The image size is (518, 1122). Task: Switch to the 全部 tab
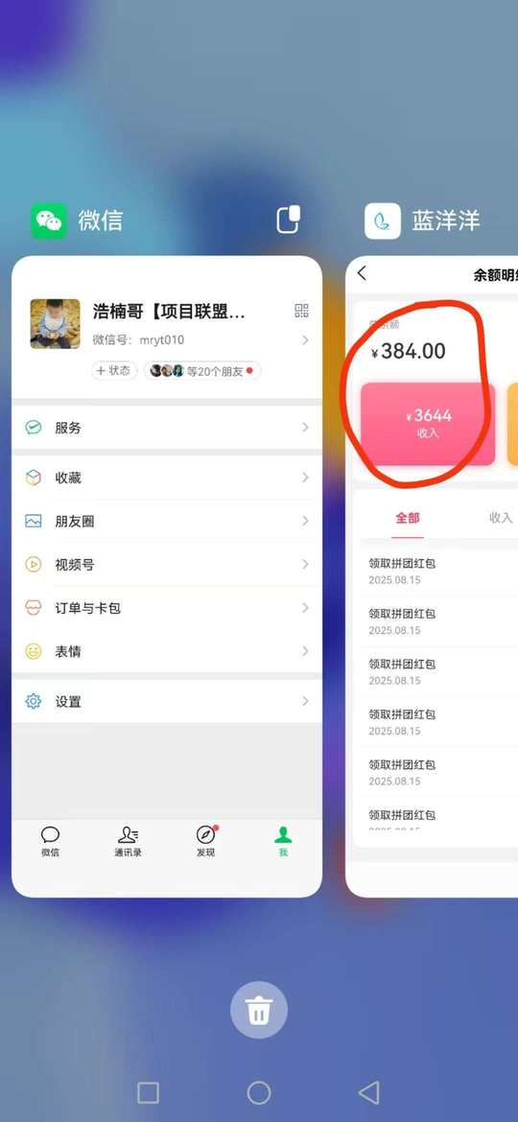coord(408,517)
